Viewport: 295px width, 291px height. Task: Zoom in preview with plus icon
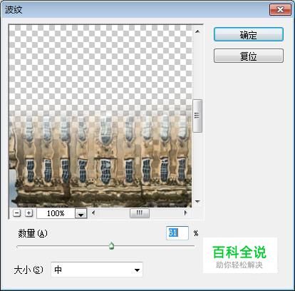click(x=29, y=213)
